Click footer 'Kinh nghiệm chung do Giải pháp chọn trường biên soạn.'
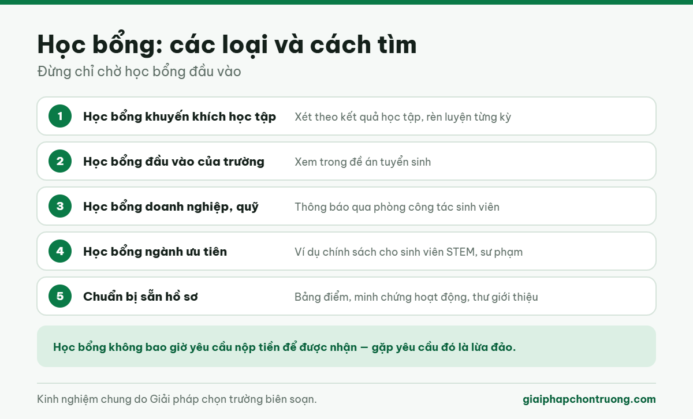Image resolution: width=693 pixels, height=419 pixels. [x=177, y=399]
